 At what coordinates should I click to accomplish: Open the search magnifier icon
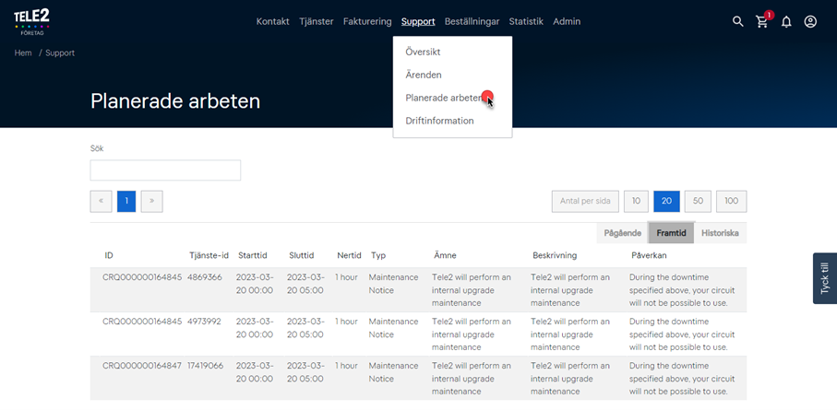(737, 21)
